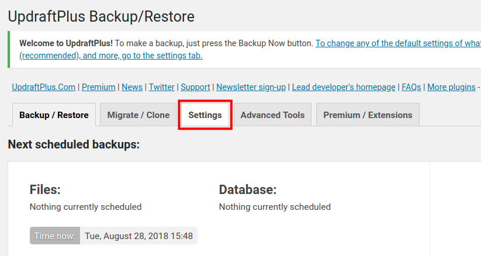Click the Premium link in the links row
Image resolution: width=481 pixels, height=256 pixels.
(98, 87)
